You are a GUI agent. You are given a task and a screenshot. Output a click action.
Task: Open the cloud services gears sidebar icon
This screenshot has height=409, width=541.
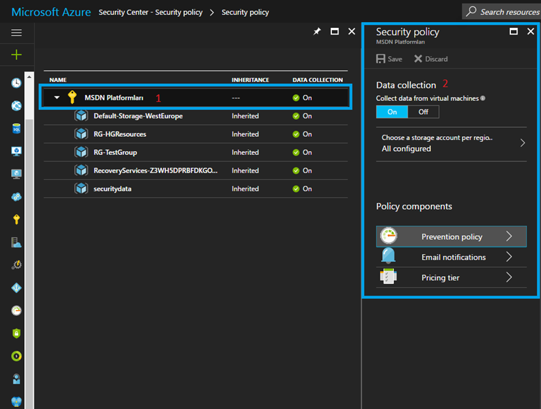[x=16, y=197]
